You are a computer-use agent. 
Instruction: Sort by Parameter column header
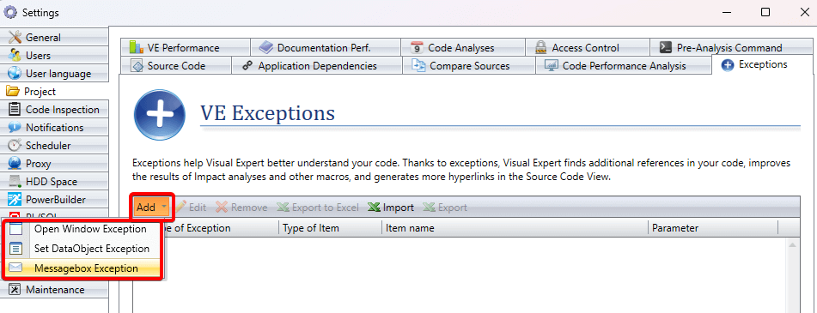pos(713,228)
